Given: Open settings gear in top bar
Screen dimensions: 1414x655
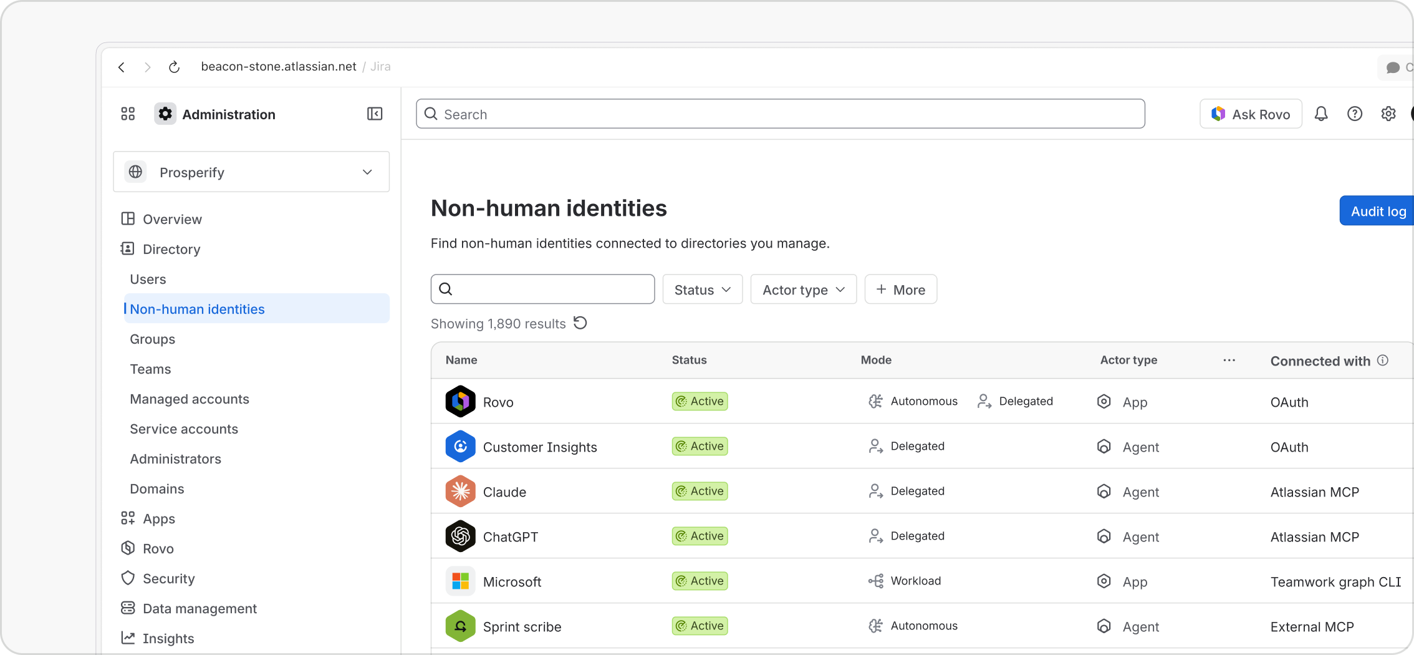Looking at the screenshot, I should point(1388,114).
